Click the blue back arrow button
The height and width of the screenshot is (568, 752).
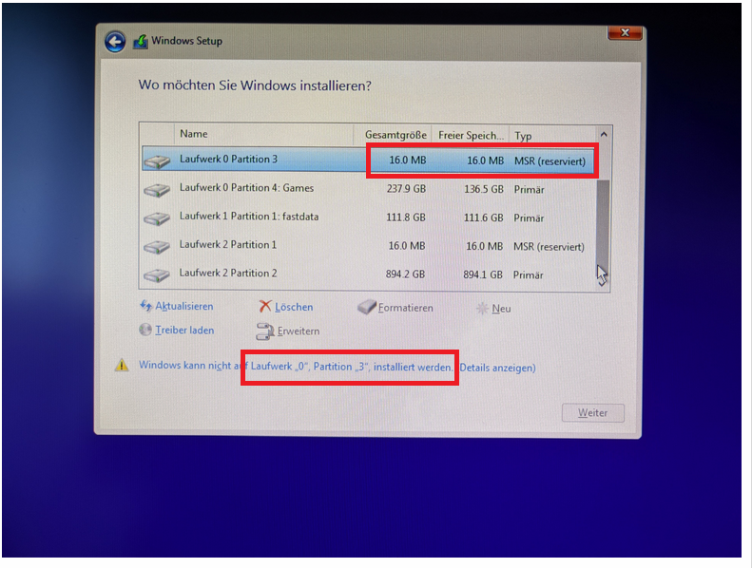115,42
